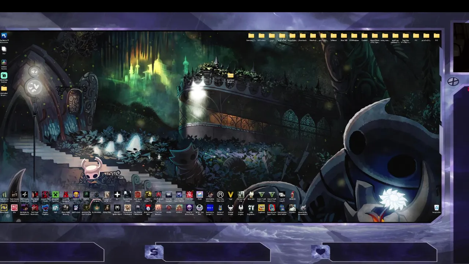Launch Marvel's Spider-Man 2 icon
This screenshot has height=264, width=469.
[117, 209]
